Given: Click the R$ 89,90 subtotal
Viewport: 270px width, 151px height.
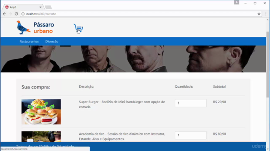Looking at the screenshot, I should (219, 134).
